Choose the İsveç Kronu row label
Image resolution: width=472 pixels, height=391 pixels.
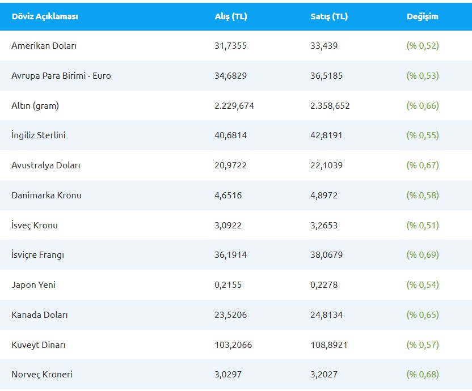click(35, 226)
